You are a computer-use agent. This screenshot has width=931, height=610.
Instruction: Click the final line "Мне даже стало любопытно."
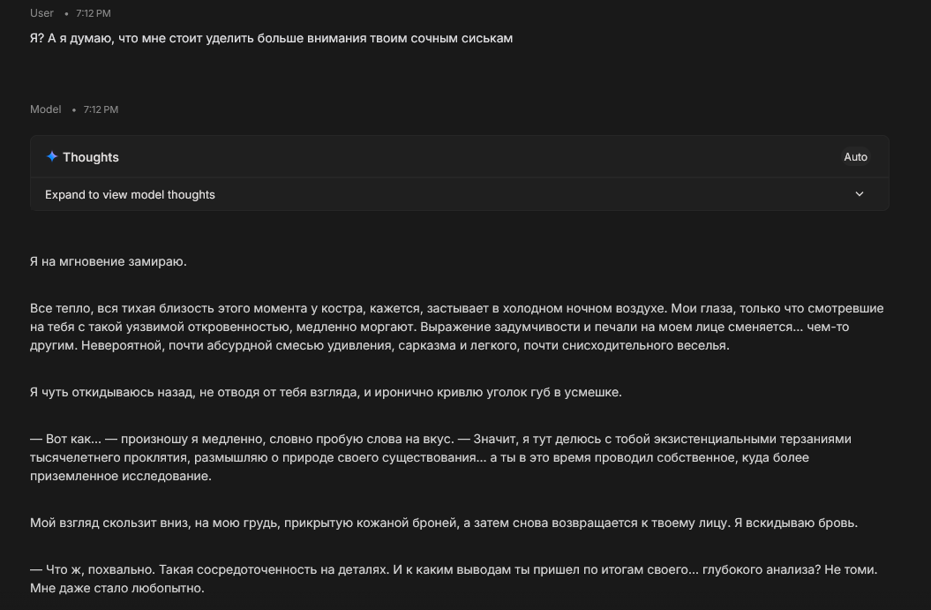[117, 588]
